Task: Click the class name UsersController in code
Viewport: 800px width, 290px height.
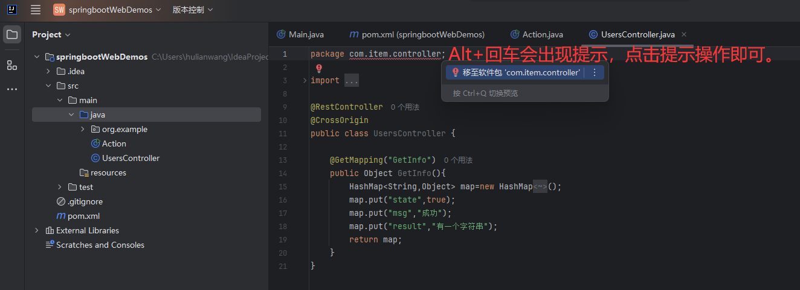Action: point(410,133)
